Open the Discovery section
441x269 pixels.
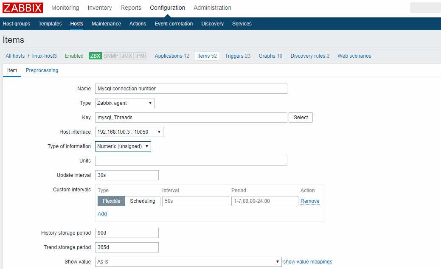[212, 24]
